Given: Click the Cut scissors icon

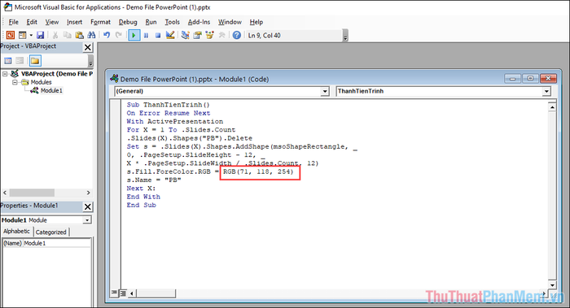Looking at the screenshot, I should click(x=55, y=35).
